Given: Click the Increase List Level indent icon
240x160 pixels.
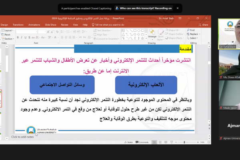Looking at the screenshot, I should pos(79,32).
